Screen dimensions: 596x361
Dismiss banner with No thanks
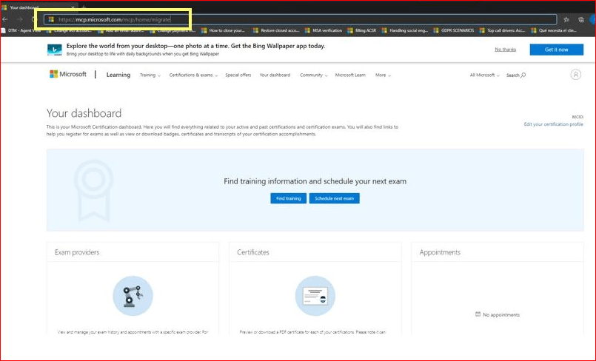[505, 50]
